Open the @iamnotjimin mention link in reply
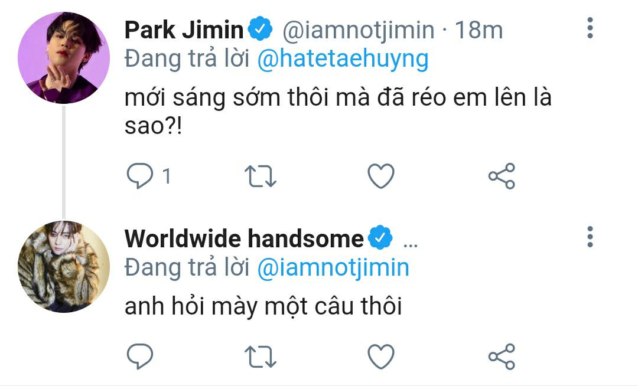 click(333, 268)
